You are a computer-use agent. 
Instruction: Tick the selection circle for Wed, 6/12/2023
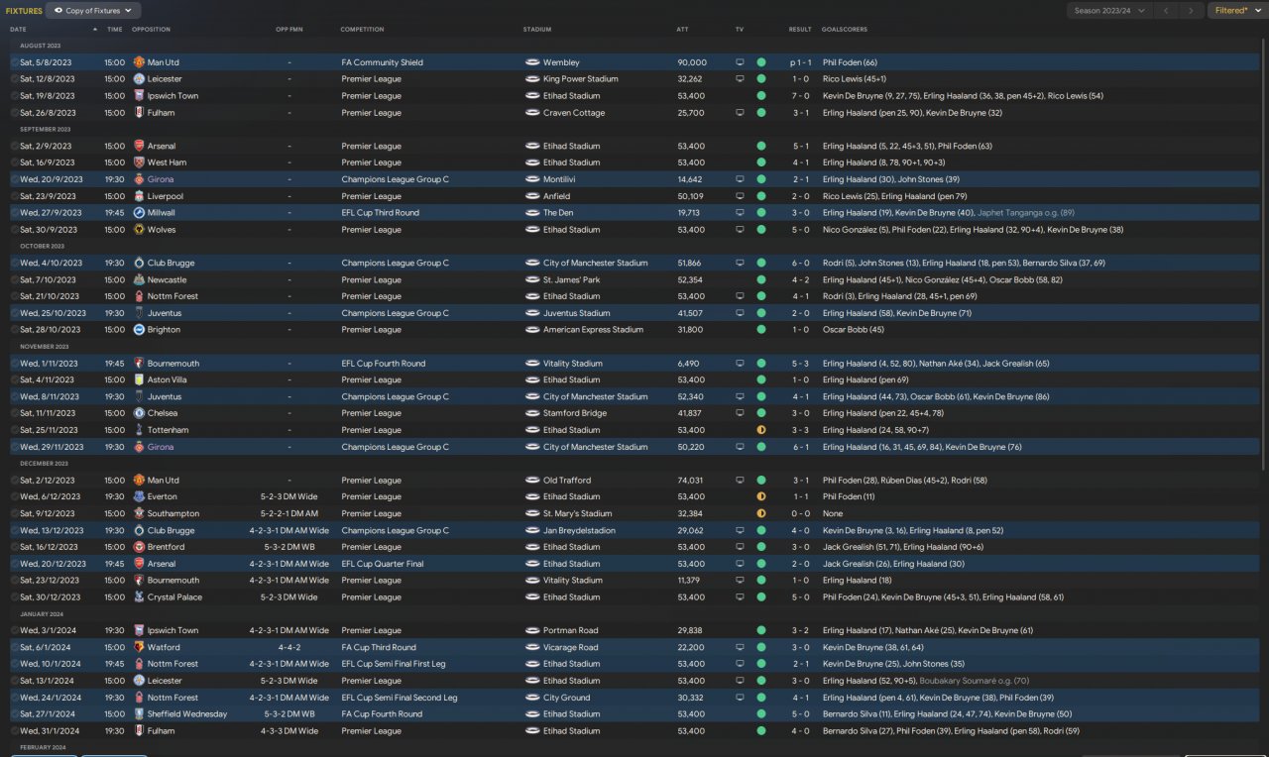(x=15, y=497)
